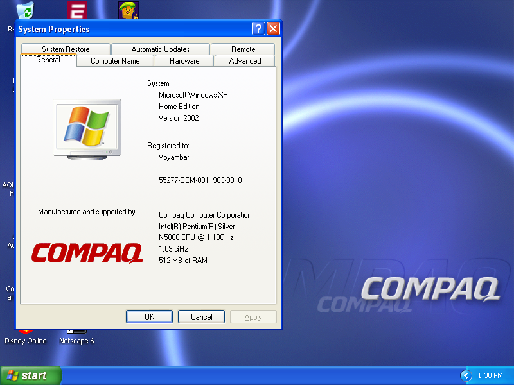Viewport: 514px width, 385px height.
Task: Click the "System:" label
Action: click(159, 83)
